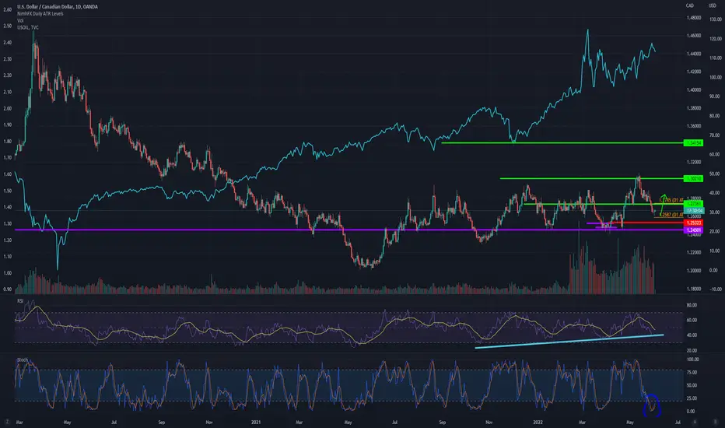Image resolution: width=725 pixels, height=428 pixels.
Task: Click the 1.27361 green price label
Action: [693, 204]
